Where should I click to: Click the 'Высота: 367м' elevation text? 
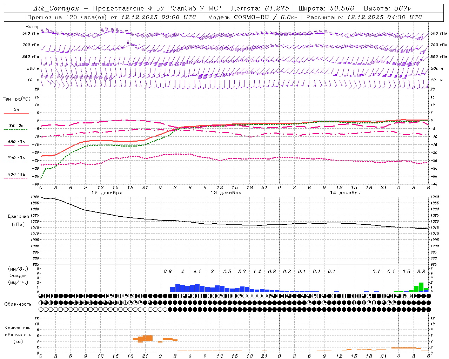tap(388, 8)
